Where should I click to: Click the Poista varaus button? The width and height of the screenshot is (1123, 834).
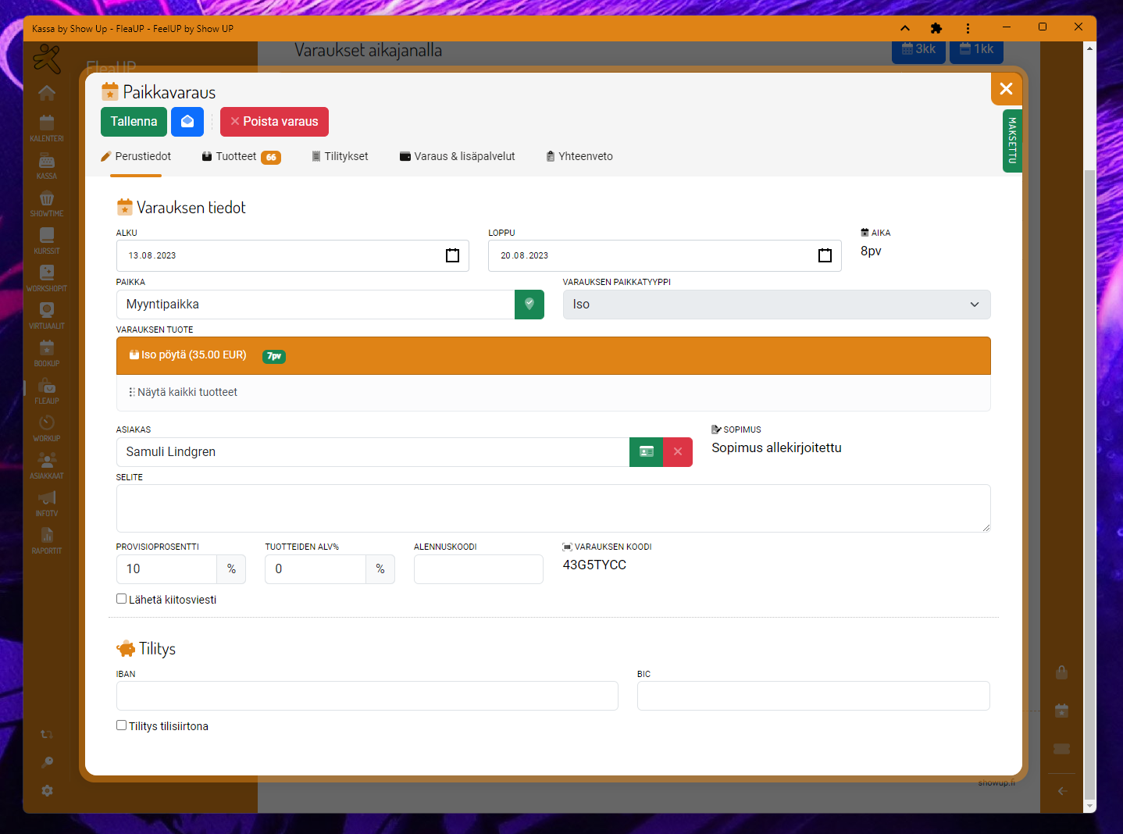click(274, 122)
